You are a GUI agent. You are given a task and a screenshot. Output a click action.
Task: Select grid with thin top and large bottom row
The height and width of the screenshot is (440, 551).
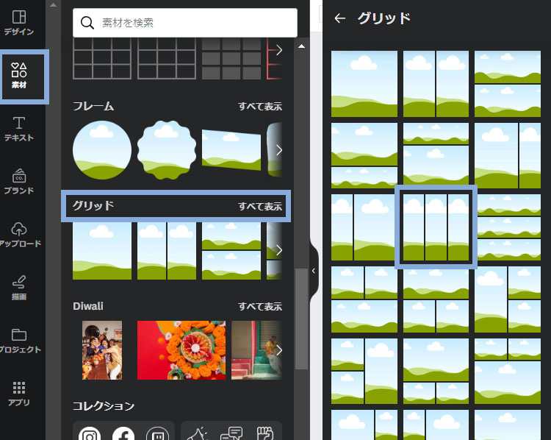pyautogui.click(x=436, y=155)
